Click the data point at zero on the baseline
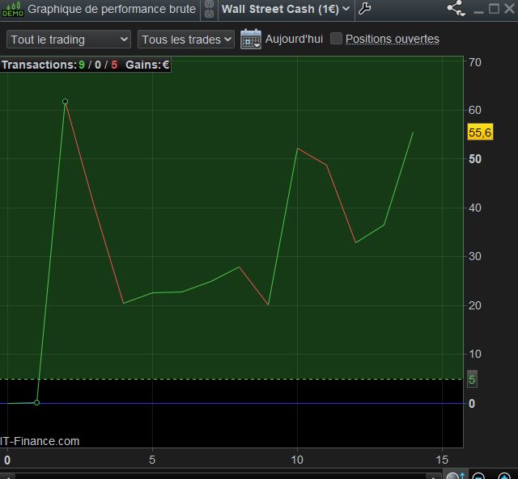This screenshot has height=479, width=518. [36, 402]
